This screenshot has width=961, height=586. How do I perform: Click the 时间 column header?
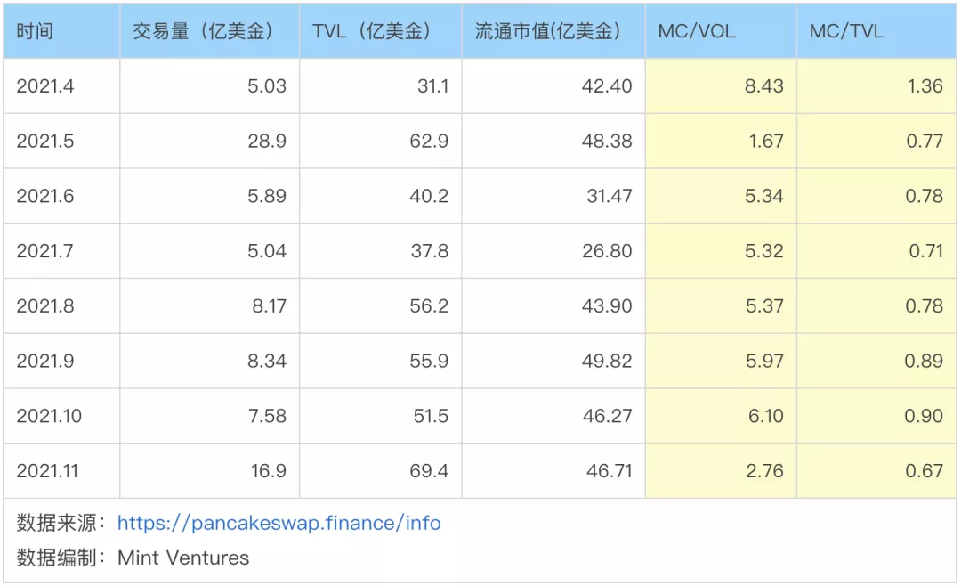62,31
